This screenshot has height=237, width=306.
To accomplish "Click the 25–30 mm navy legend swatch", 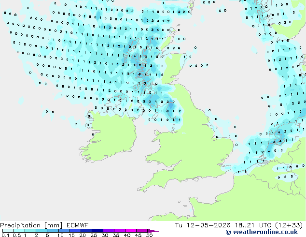I will [x=97, y=231].
